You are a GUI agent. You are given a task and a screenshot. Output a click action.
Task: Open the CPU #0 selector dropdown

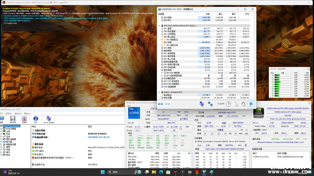pos(133,123)
